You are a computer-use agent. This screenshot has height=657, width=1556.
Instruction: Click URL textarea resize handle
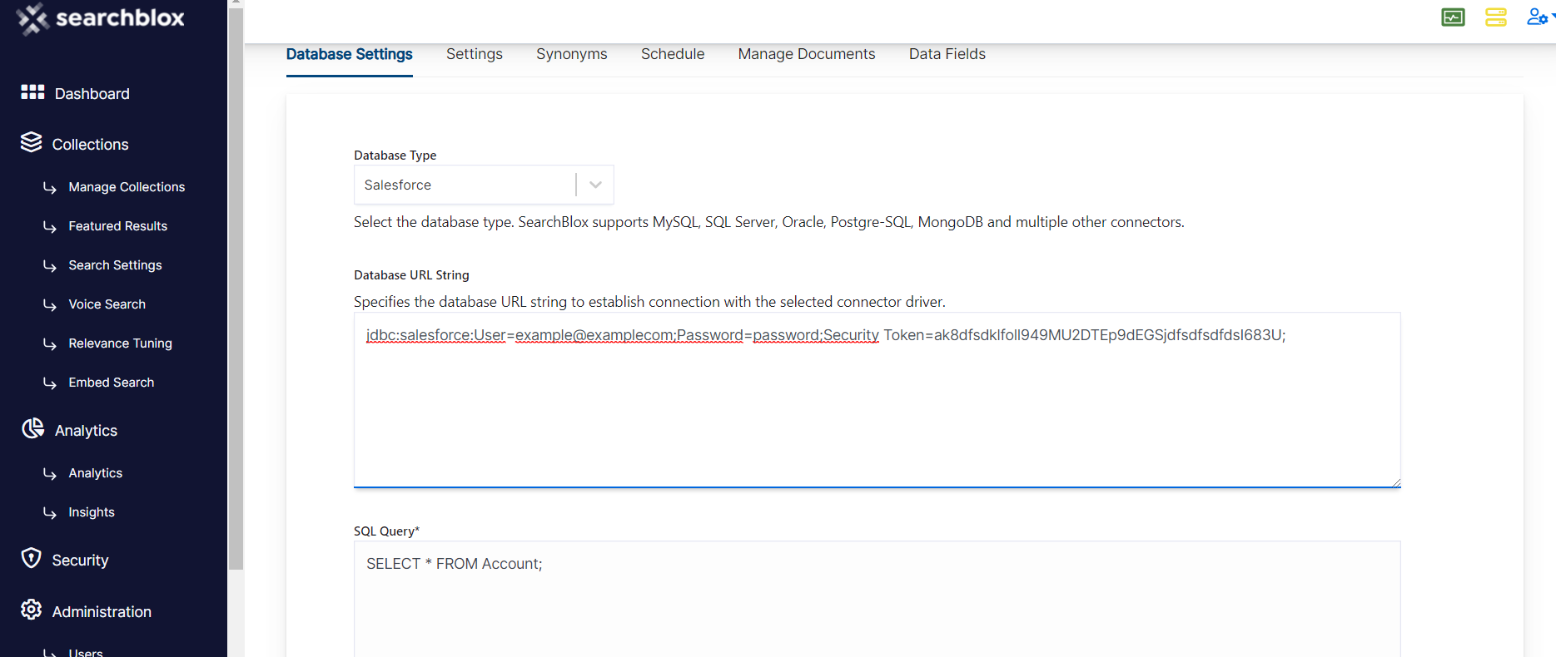point(1395,482)
